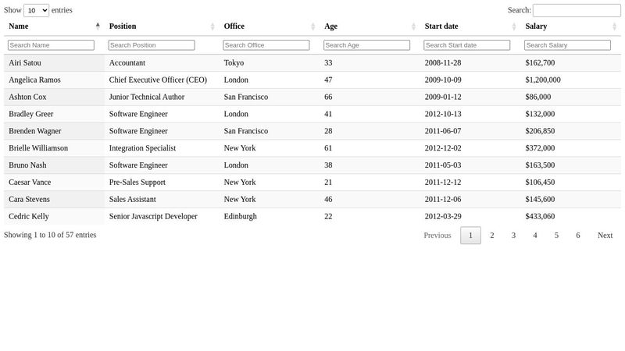The height and width of the screenshot is (351, 625).
Task: Go to the Next page
Action: point(605,236)
